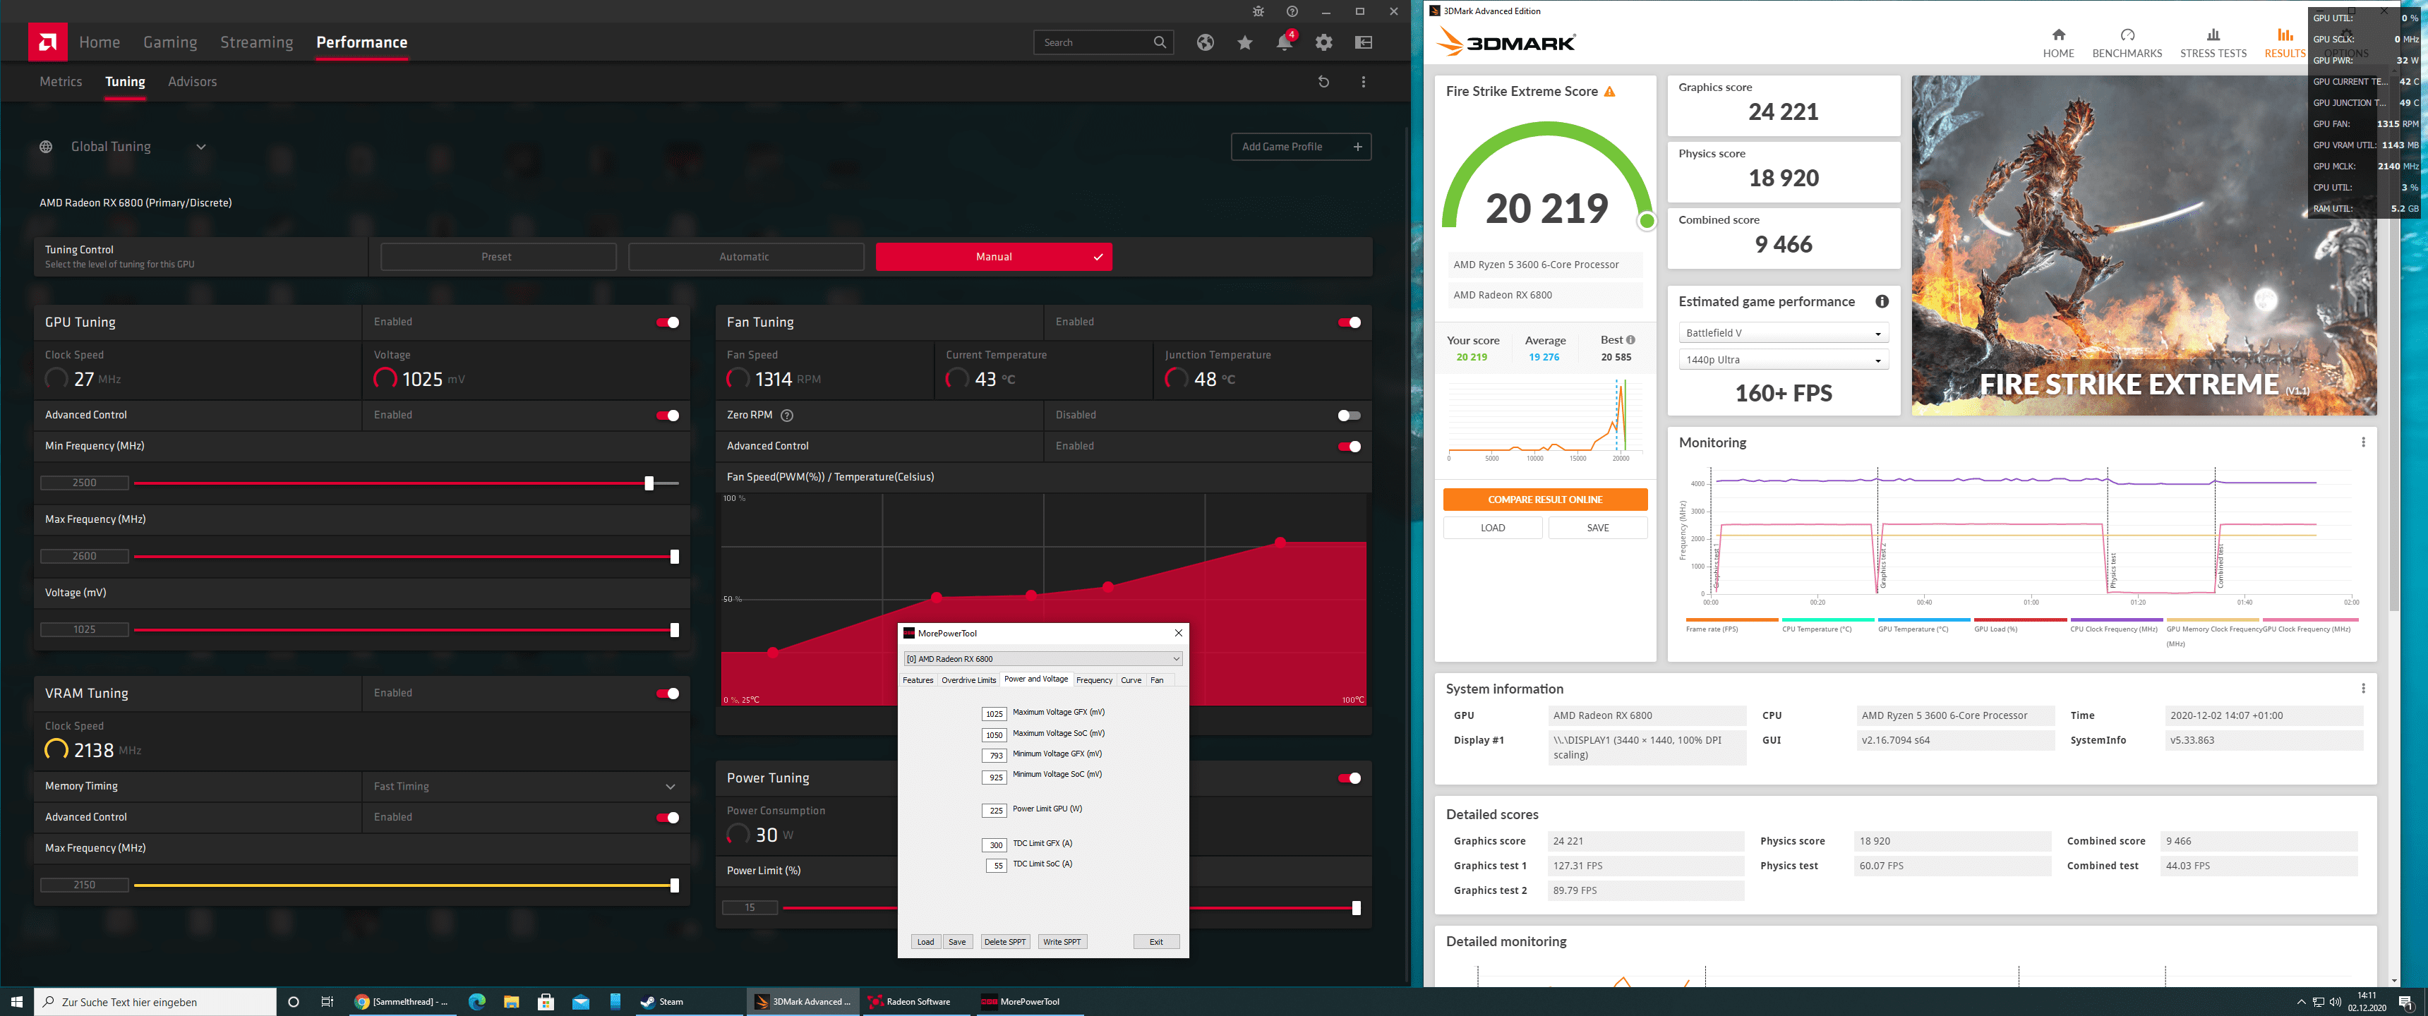2428x1016 pixels.
Task: Select Manual tuning control option
Action: coord(994,258)
